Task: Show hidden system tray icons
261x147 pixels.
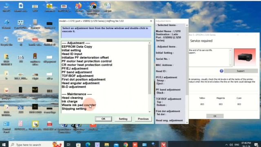Action: (x=226, y=145)
